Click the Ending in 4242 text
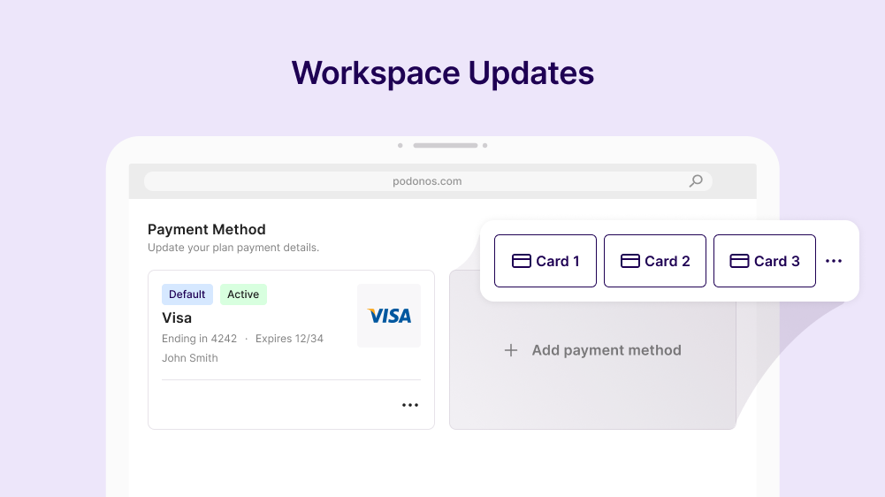The image size is (885, 497). 199,339
